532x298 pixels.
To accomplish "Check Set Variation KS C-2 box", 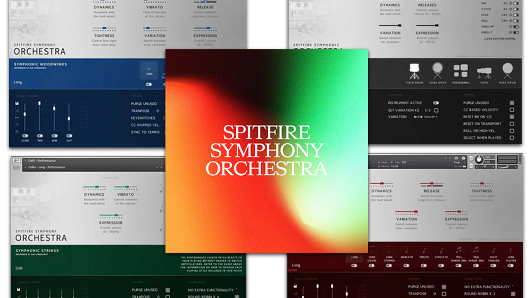I will point(436,110).
